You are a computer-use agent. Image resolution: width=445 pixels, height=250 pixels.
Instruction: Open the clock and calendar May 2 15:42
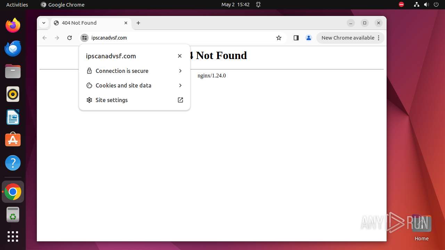(x=235, y=5)
